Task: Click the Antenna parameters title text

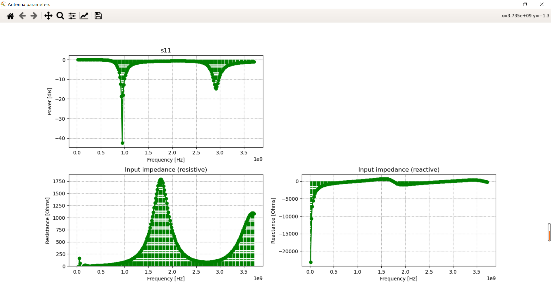Action: pyautogui.click(x=29, y=4)
